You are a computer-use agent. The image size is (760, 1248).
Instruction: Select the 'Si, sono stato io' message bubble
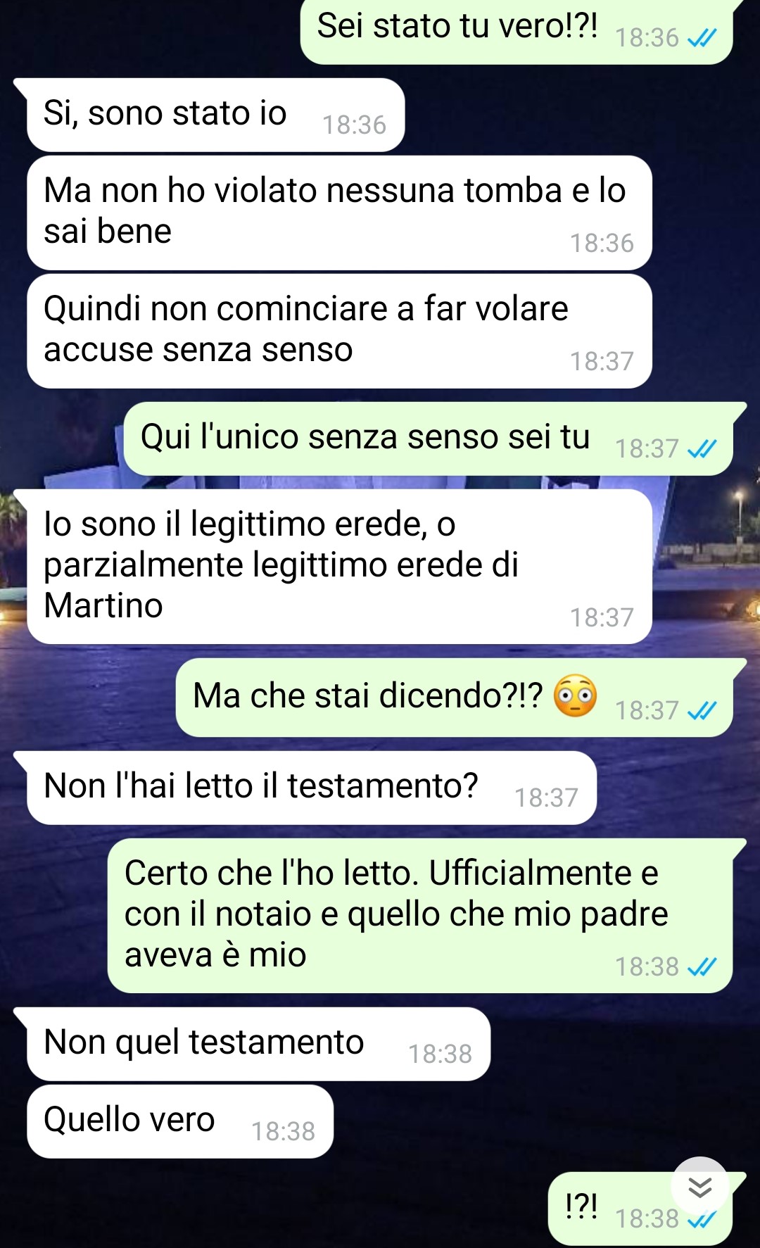(215, 115)
